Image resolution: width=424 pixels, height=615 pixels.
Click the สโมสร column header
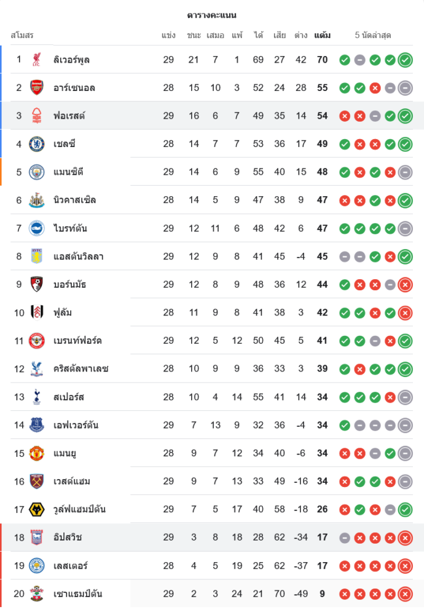click(x=22, y=35)
